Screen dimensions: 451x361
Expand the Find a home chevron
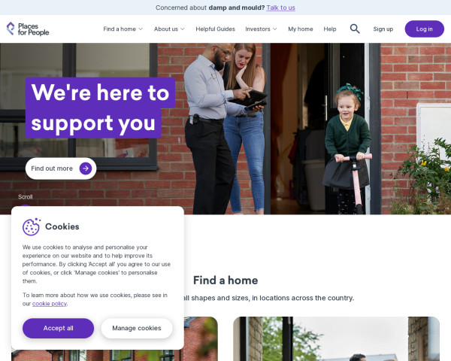pos(141,29)
